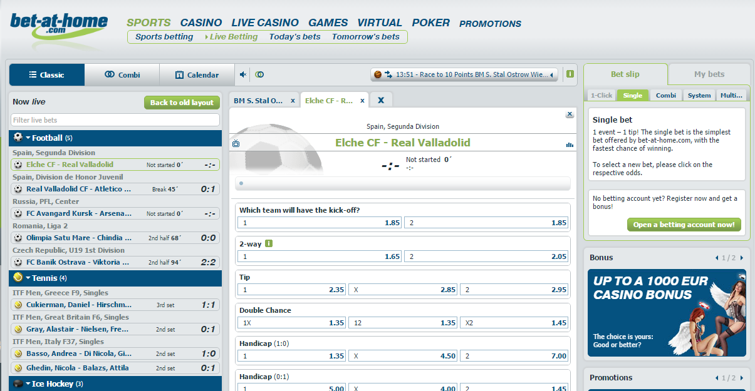This screenshot has height=391, width=755.
Task: Click the linked rings icon beside the speaker
Action: coord(259,74)
